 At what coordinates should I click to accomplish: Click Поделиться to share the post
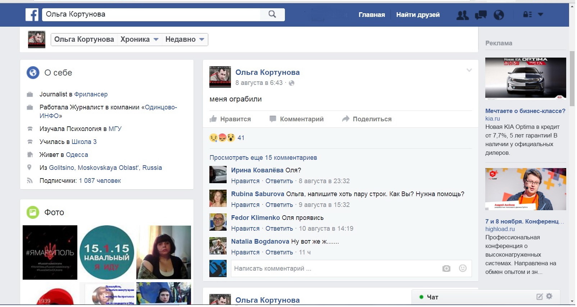[367, 119]
